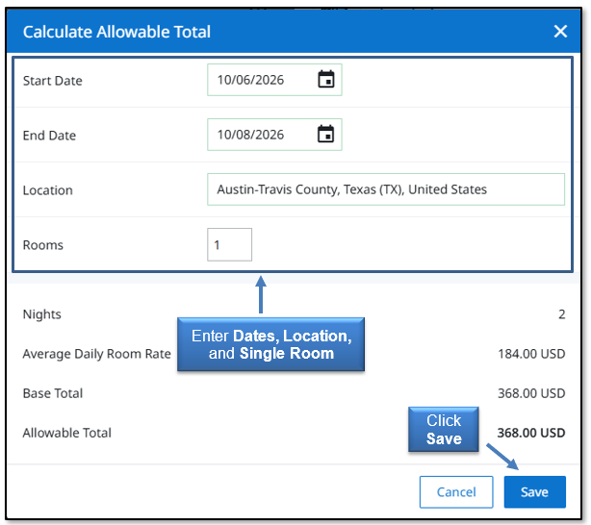Select the bold Allowable Total 368.00 USD value
The height and width of the screenshot is (525, 591).
(531, 433)
